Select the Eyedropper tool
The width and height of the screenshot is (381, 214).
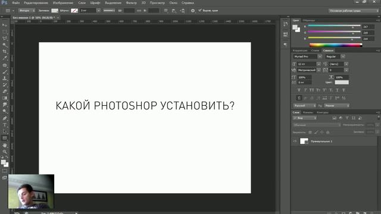(5, 58)
